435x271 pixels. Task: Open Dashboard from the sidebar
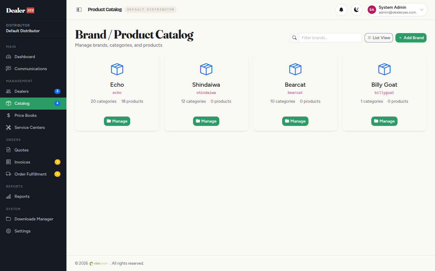point(33,57)
